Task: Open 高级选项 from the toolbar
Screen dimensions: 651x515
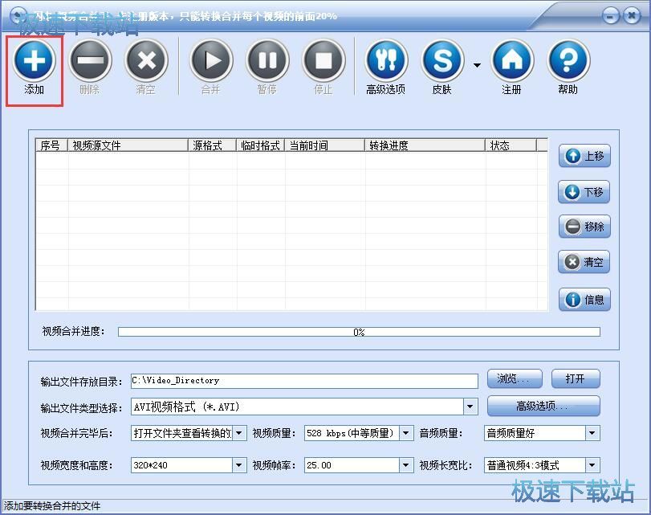Action: pos(386,60)
